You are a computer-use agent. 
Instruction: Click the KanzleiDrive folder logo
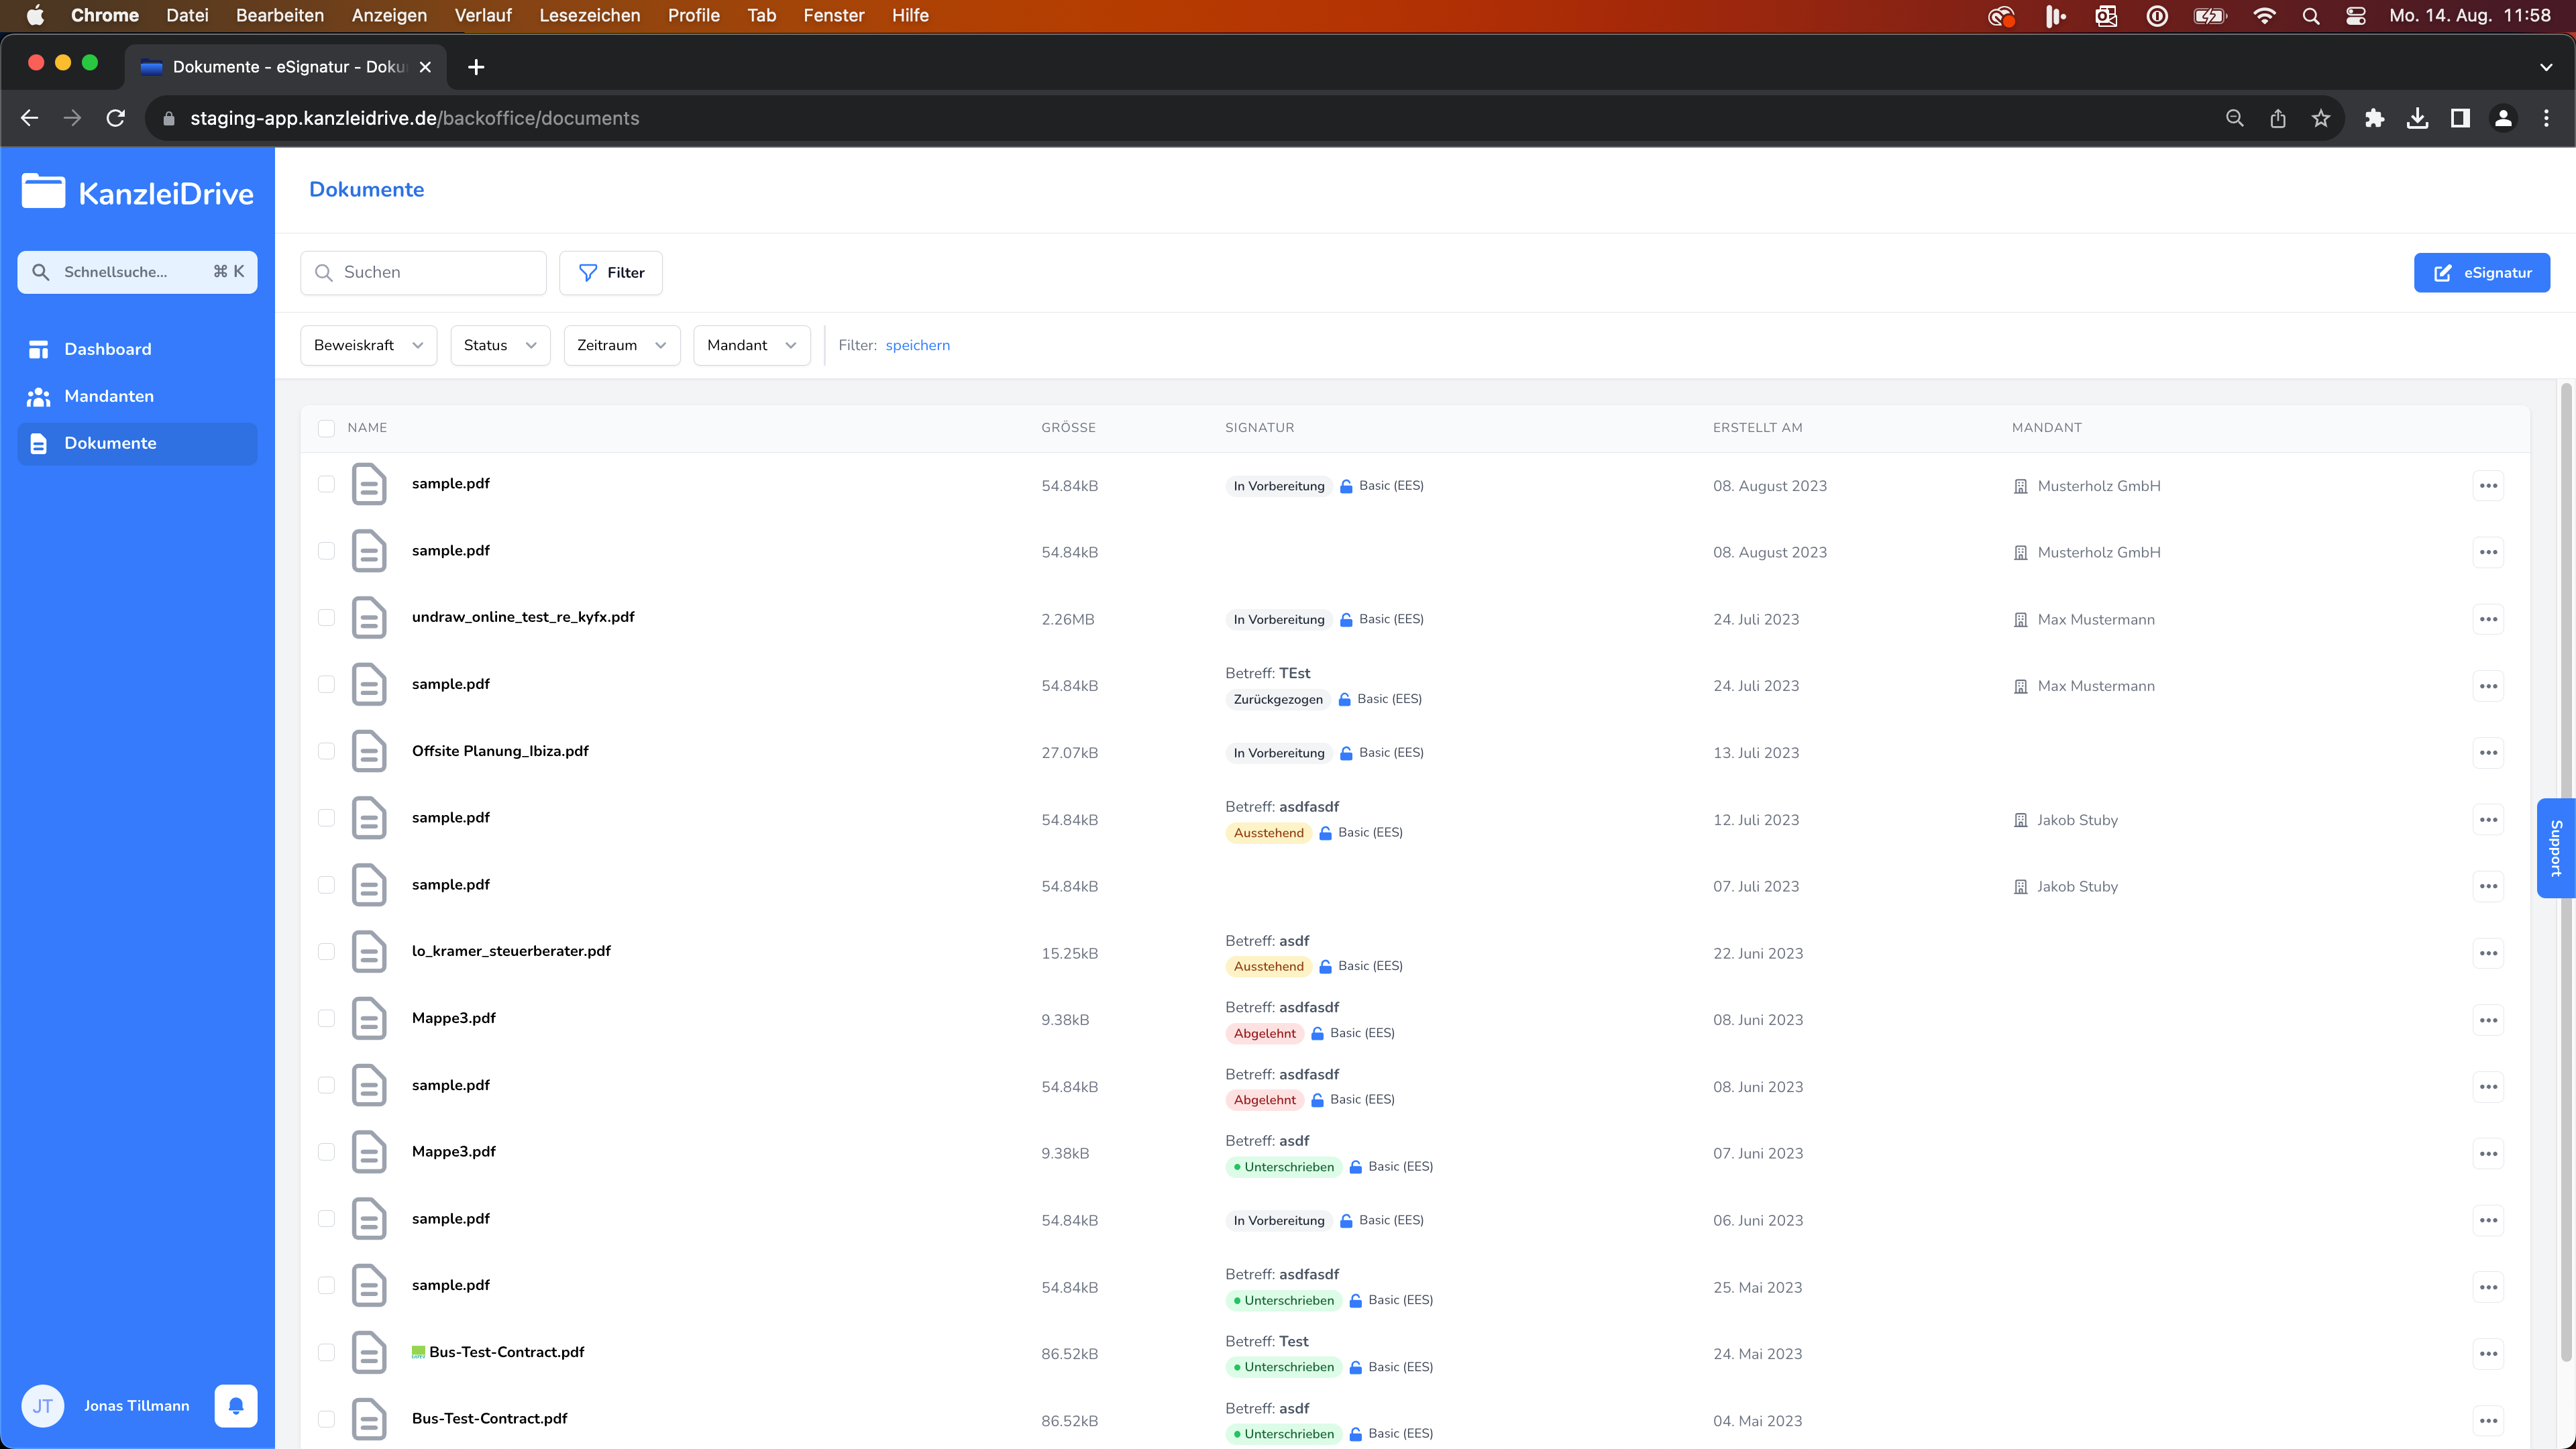coord(43,192)
